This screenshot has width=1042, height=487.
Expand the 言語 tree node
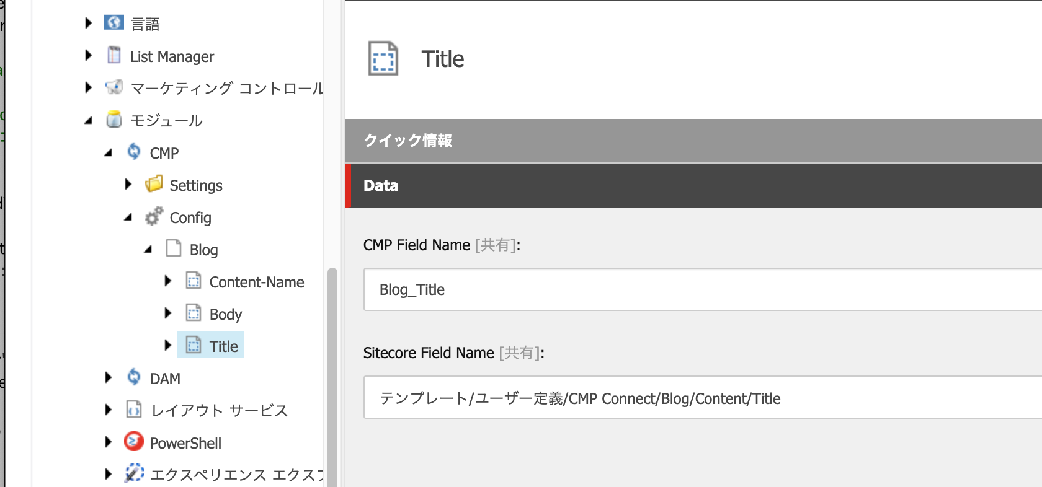[x=88, y=23]
